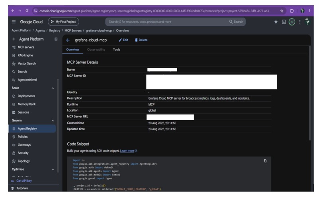Screen dimensions: 321x200
Task: Open Tutorials in sidebar
Action: pos(22,188)
